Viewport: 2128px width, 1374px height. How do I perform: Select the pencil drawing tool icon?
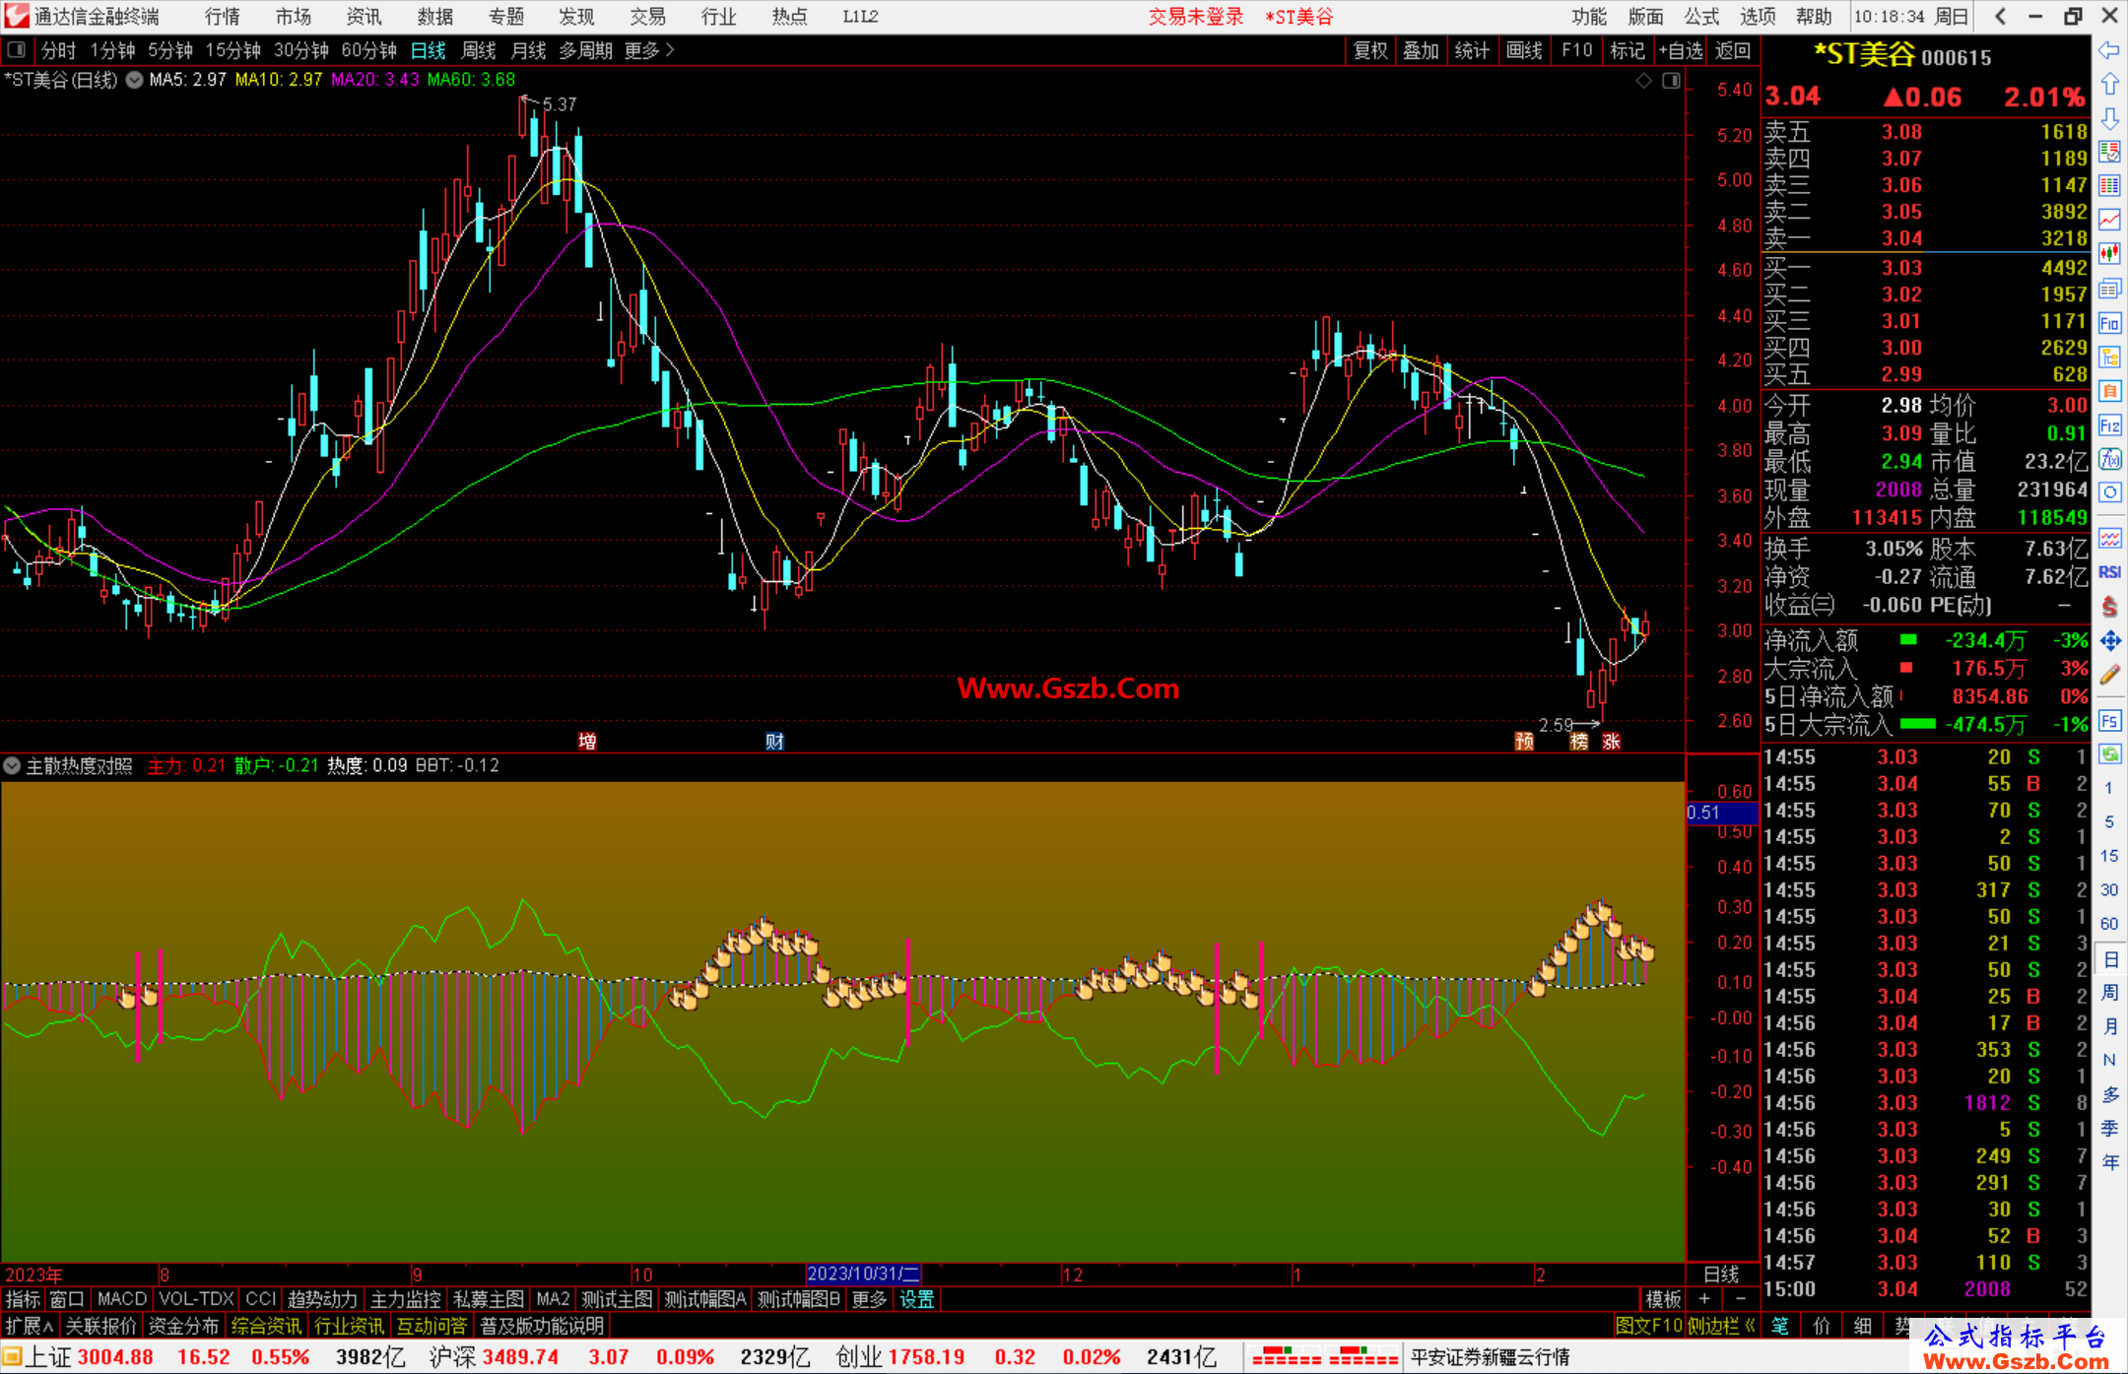click(2109, 676)
